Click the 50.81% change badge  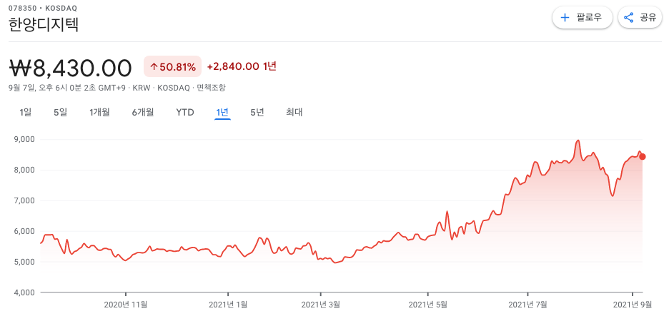173,67
